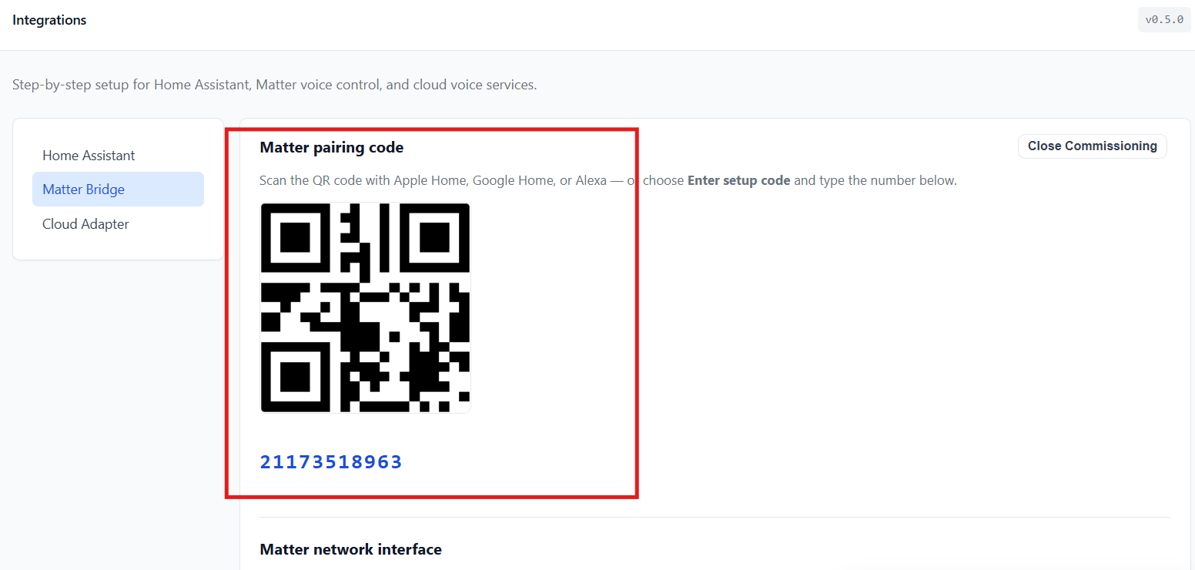Click the bottom-left finder square of QR code
1195x570 pixels.
tap(295, 378)
